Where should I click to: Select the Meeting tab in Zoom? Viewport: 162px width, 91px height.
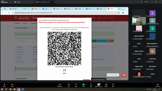pos(17,2)
